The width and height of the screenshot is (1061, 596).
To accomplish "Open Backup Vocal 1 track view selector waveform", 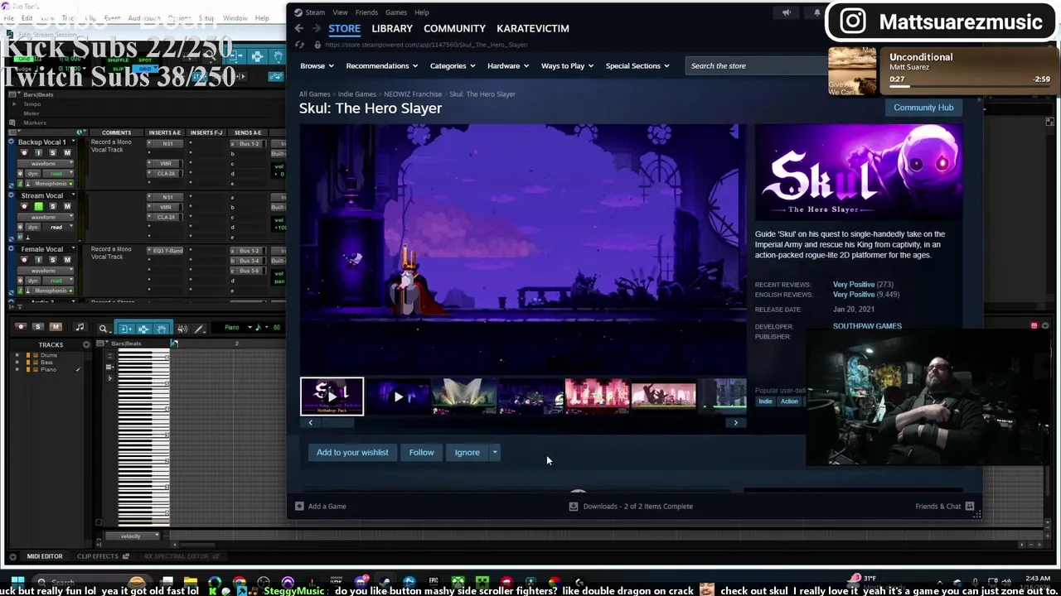I will [x=46, y=164].
